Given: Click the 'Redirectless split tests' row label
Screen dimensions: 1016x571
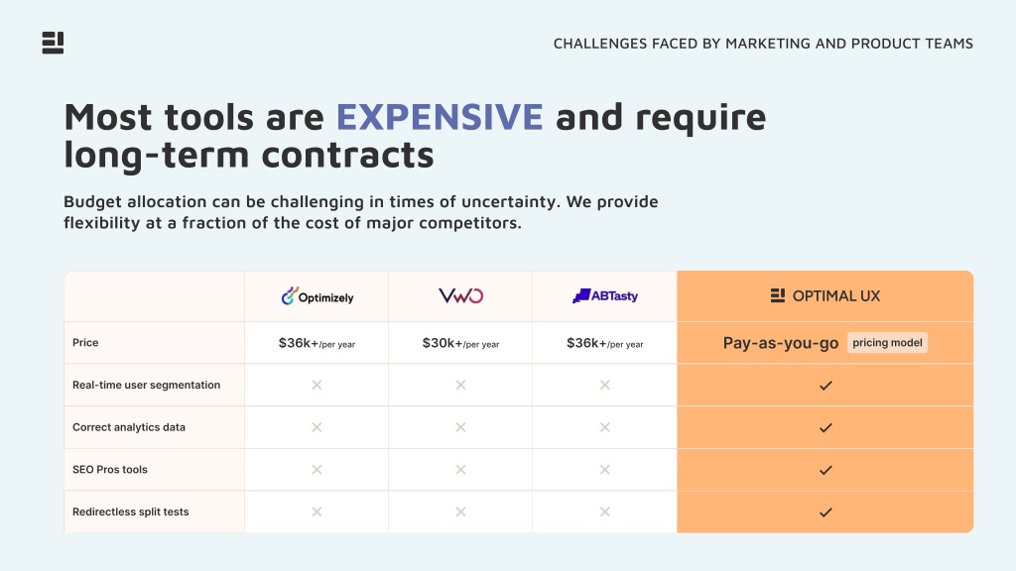Looking at the screenshot, I should pyautogui.click(x=131, y=512).
